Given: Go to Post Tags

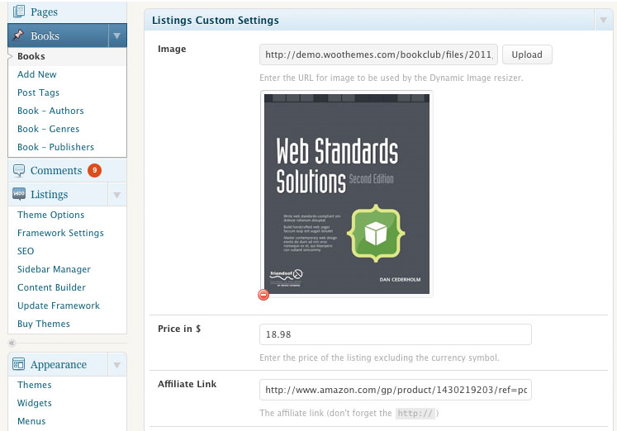Looking at the screenshot, I should point(38,92).
